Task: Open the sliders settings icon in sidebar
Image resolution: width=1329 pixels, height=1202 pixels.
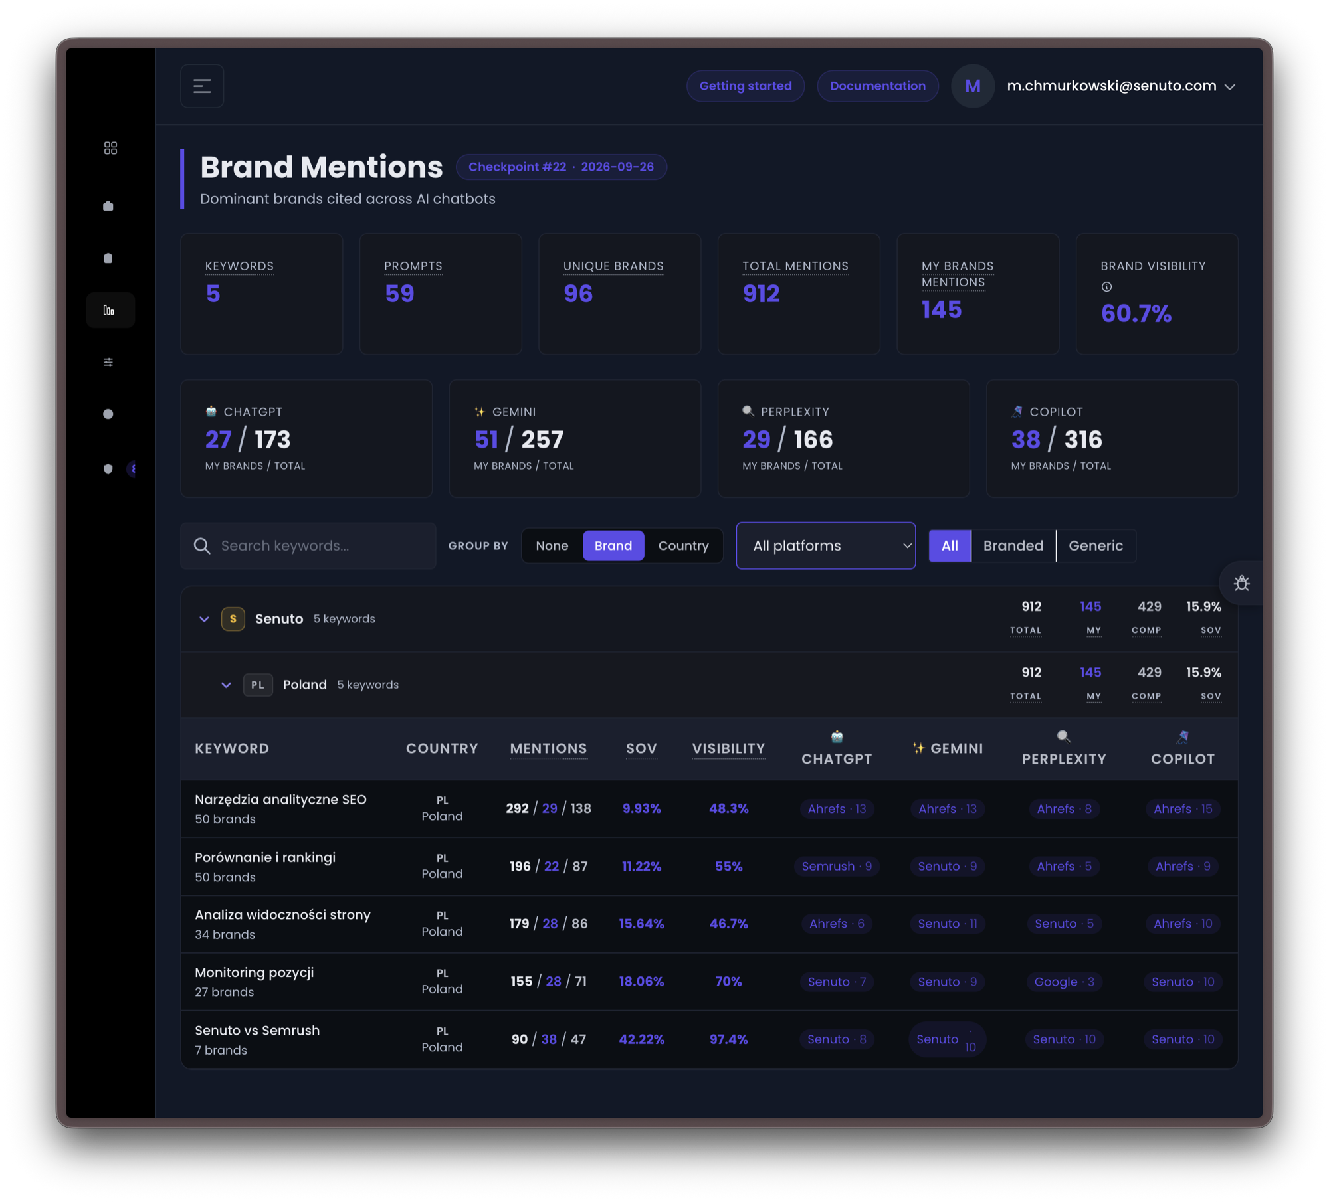Action: click(x=108, y=362)
